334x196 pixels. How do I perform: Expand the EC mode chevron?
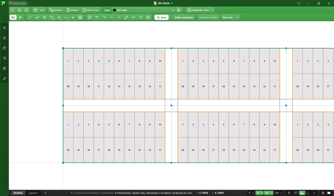point(271,193)
